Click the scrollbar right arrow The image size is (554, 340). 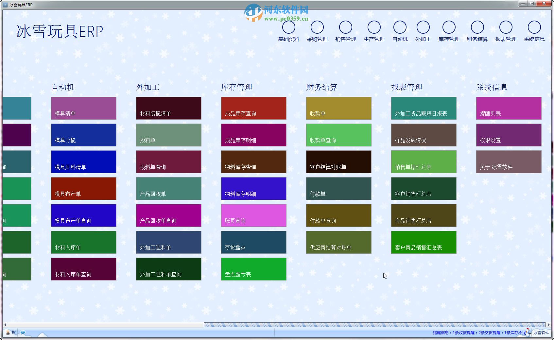tap(548, 325)
